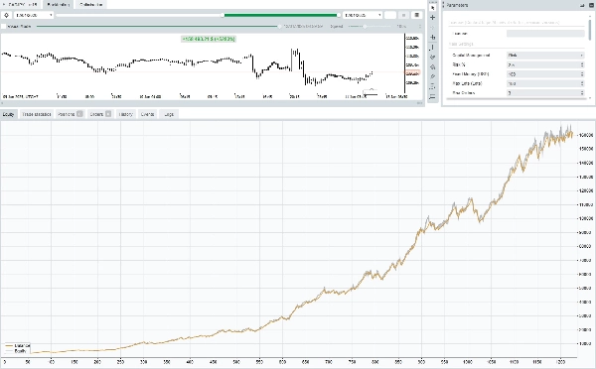Click the Equity legend entry in equity chart
Screen dimensions: 596x369
click(16, 351)
